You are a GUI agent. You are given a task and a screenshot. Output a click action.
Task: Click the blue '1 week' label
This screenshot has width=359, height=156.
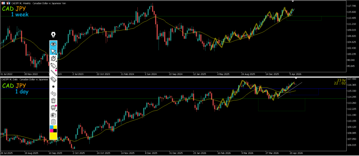[20, 15]
